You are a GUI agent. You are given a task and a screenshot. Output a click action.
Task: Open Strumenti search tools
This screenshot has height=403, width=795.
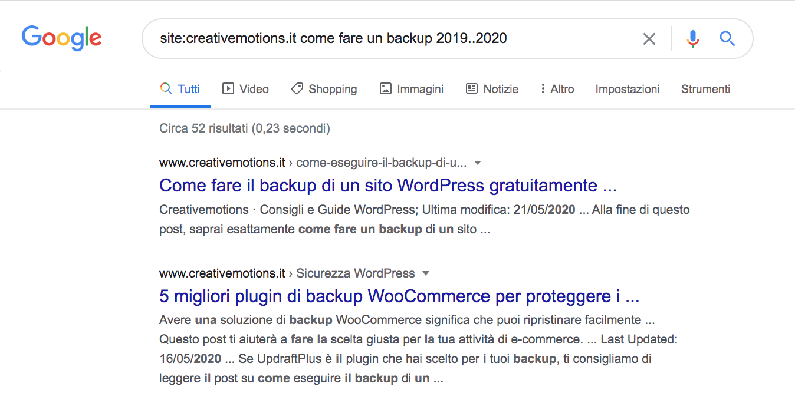(x=705, y=89)
